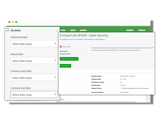Collapse the By dates filter chevron
Screen dimensions: 161x120
tap(57, 31)
